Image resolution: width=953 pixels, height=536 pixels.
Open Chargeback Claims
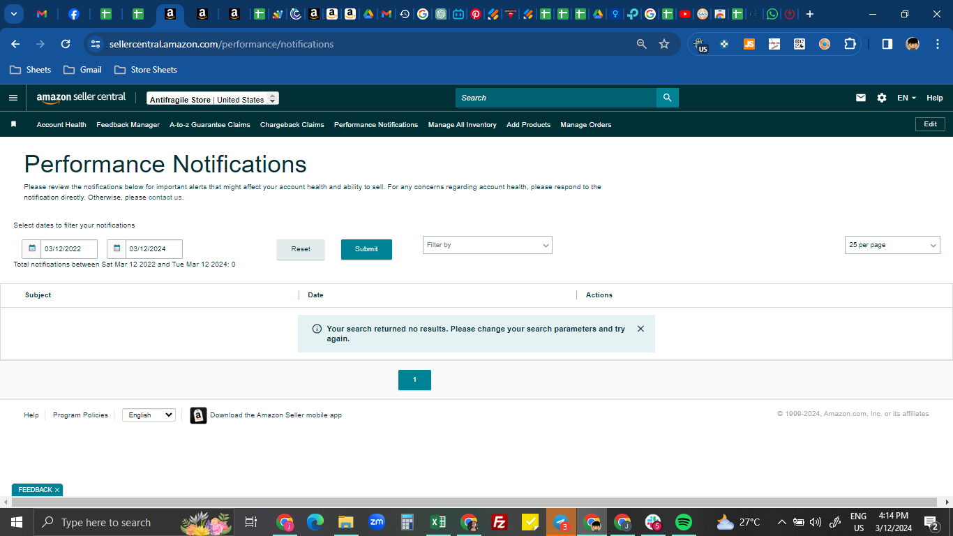tap(292, 125)
